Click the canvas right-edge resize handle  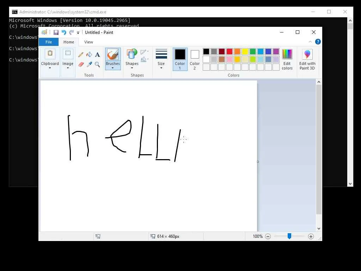point(258,162)
